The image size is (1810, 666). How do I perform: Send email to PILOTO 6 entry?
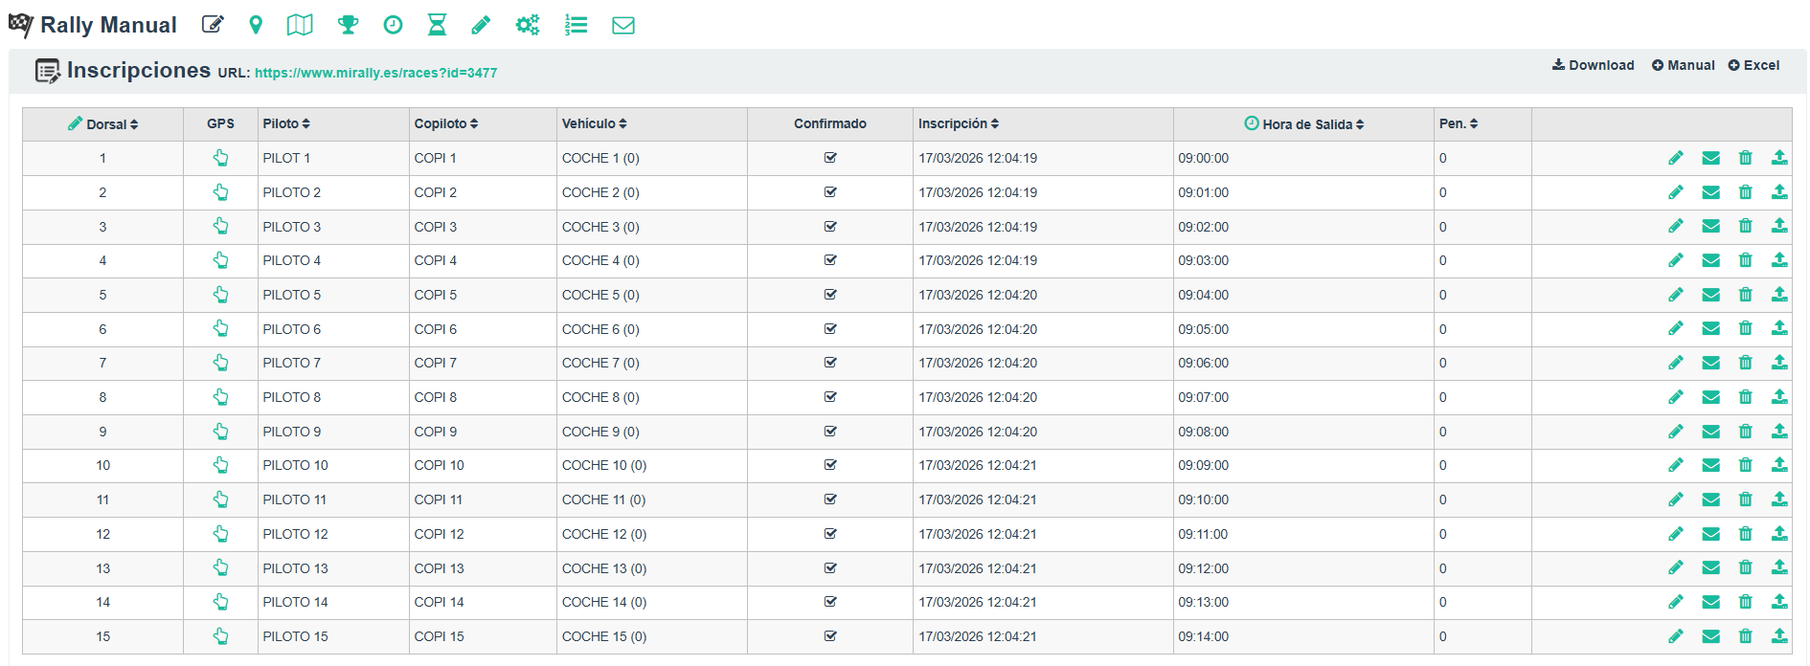pos(1710,329)
